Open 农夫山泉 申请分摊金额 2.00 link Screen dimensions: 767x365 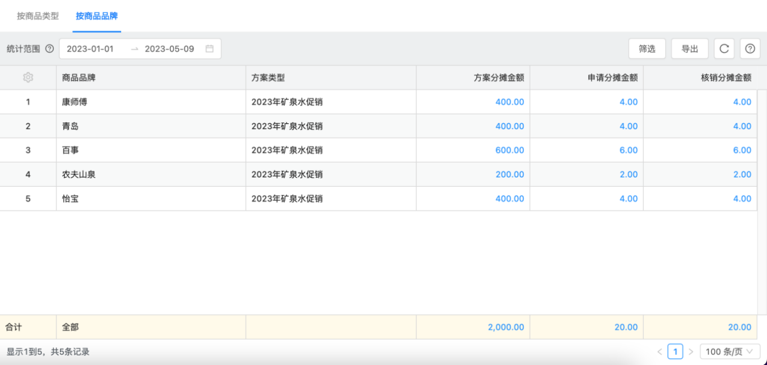click(x=629, y=175)
